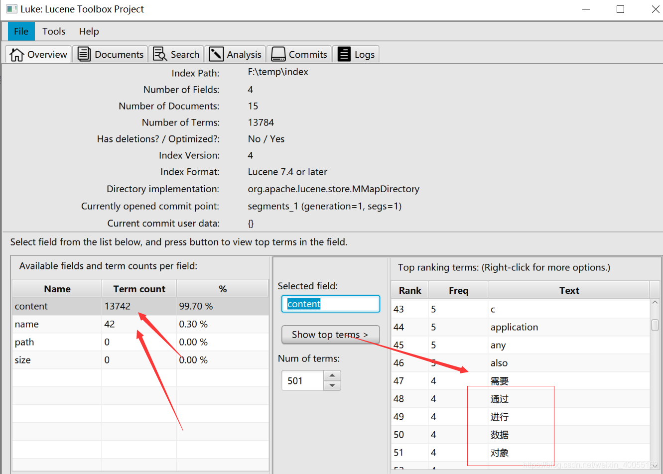Image resolution: width=663 pixels, height=474 pixels.
Task: Click the Lucene 7.4 or later value
Action: click(x=287, y=172)
